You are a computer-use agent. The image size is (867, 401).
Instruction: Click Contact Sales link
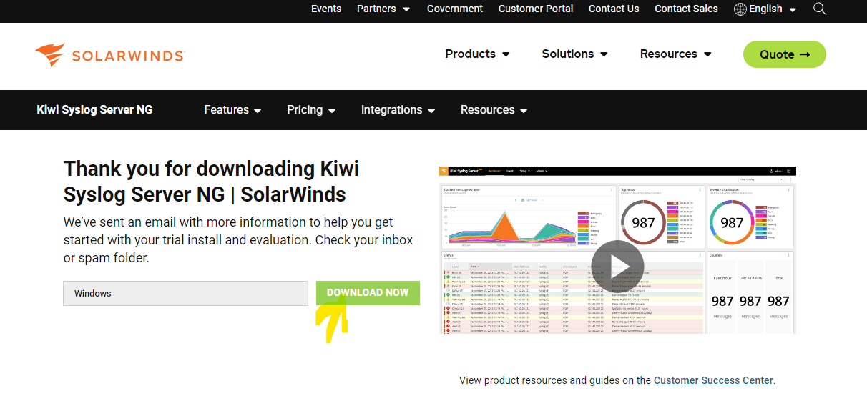point(686,9)
